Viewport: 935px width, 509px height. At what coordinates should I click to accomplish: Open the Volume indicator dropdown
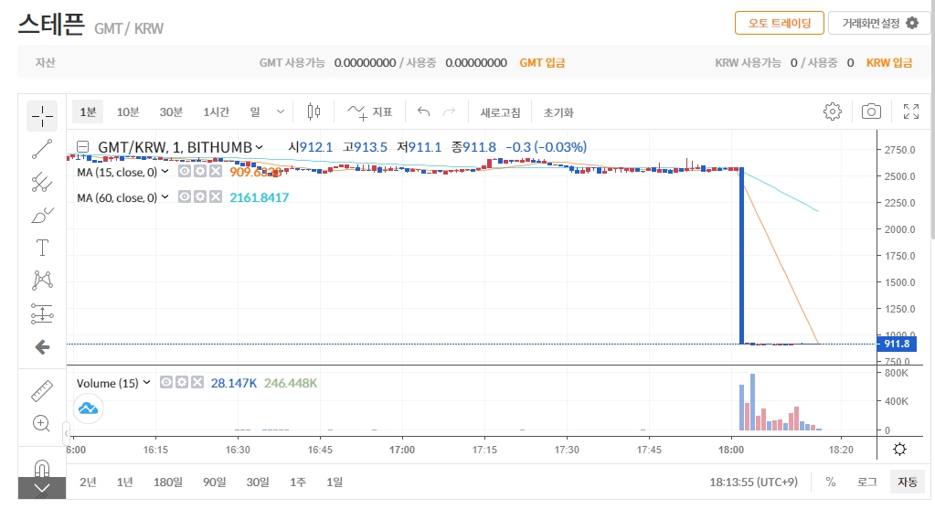pos(147,383)
